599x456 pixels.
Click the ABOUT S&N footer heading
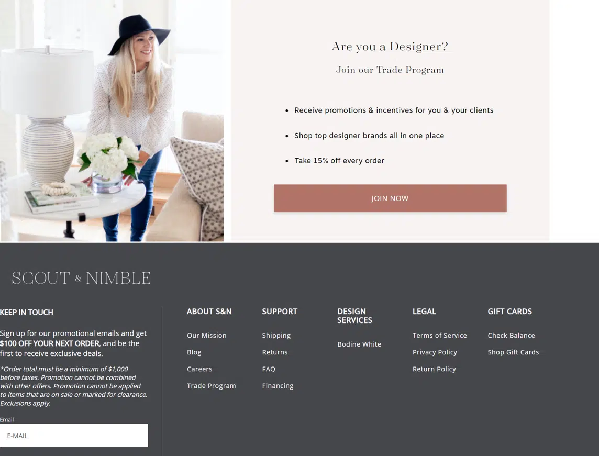click(x=209, y=312)
